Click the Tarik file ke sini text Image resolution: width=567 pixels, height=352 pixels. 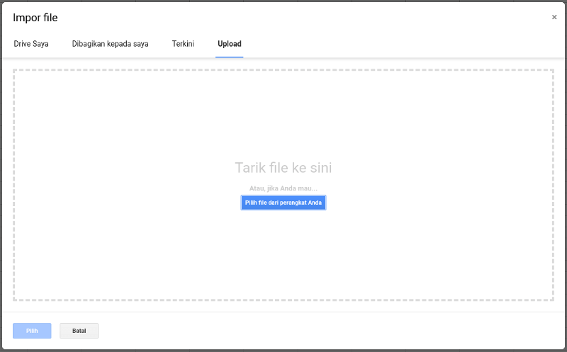pos(283,168)
